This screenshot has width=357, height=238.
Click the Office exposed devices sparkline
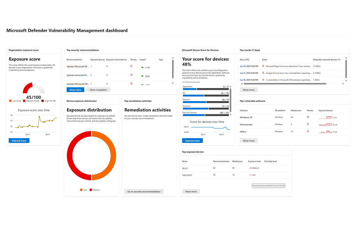tap(325, 131)
